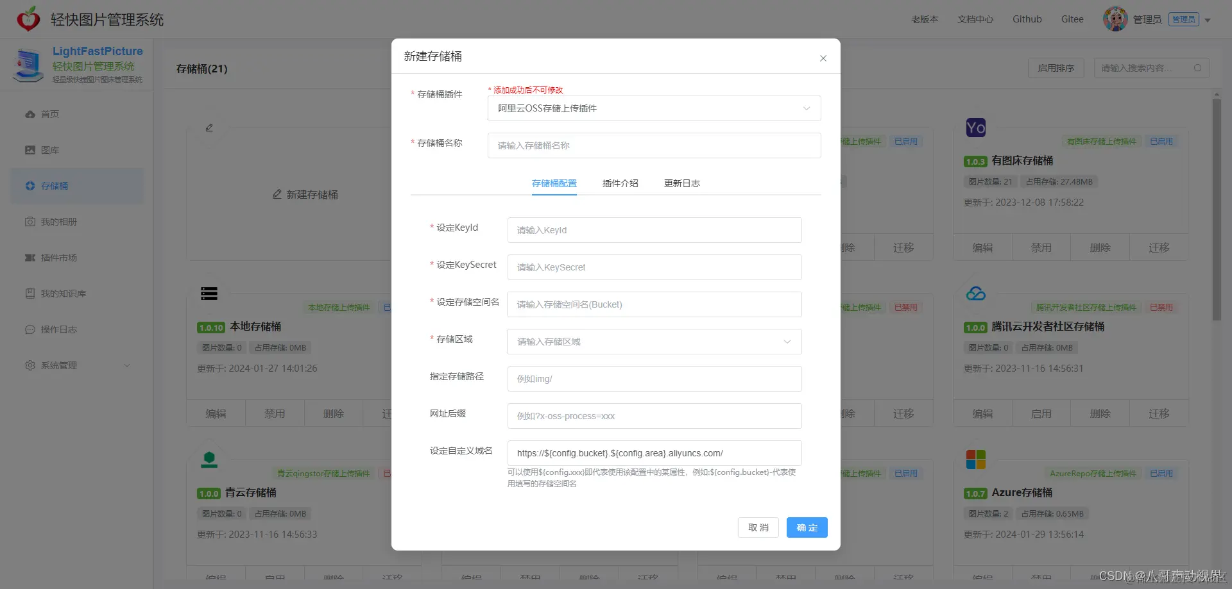Click the LightFastPicture sidebar logo image
The height and width of the screenshot is (589, 1232).
[28, 65]
